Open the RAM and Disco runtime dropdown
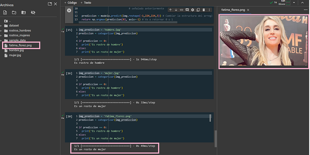310x155 pixels. [x=293, y=3]
